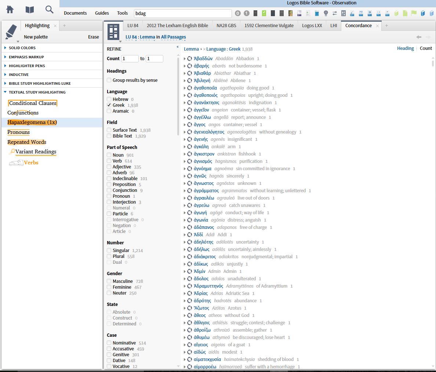Expand the Emphasis Markup palette
Screen dimensions: 436x372
tap(5, 57)
